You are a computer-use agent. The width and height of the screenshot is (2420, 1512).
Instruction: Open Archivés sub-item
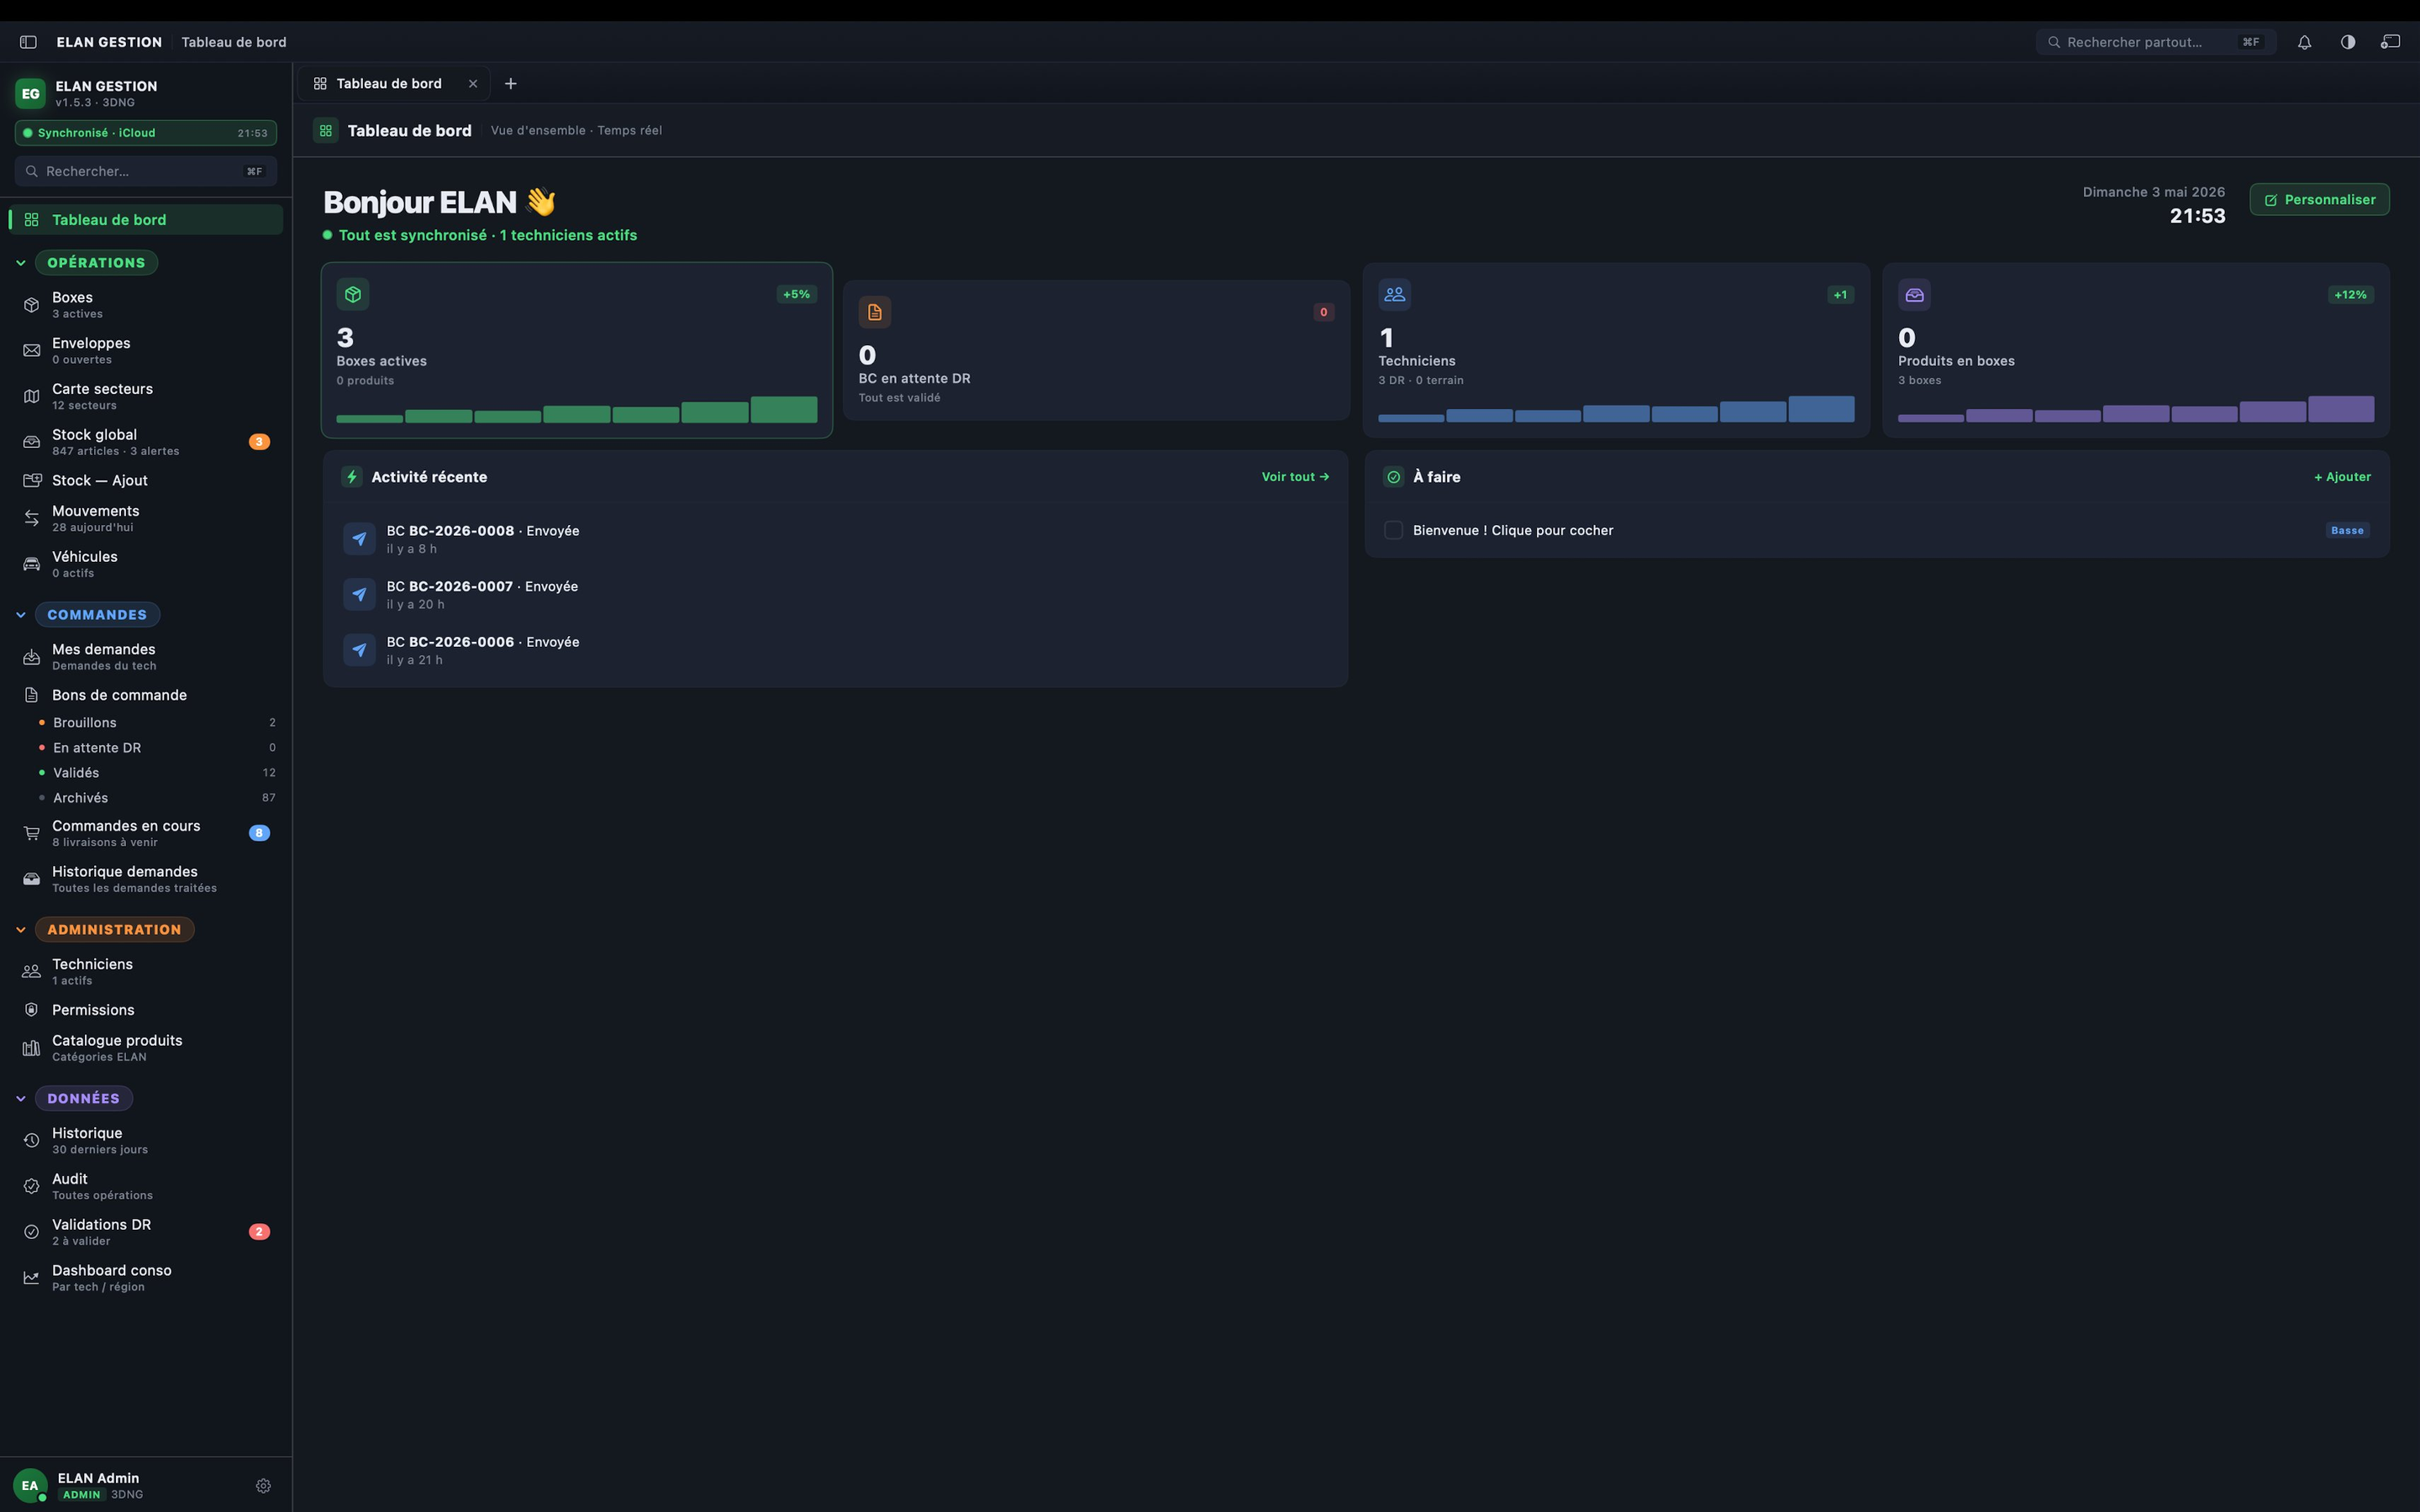pyautogui.click(x=156, y=797)
